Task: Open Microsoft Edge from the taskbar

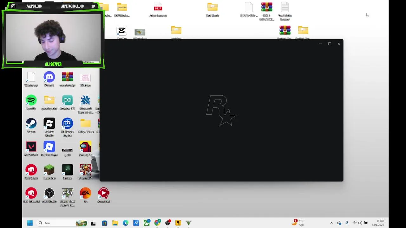Action: tap(126, 223)
